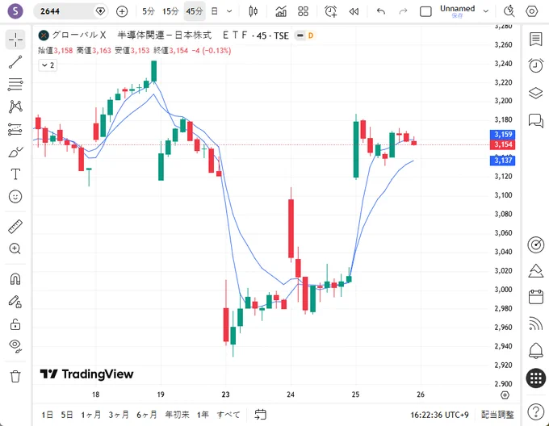Start bar replay mode

[x=354, y=11]
